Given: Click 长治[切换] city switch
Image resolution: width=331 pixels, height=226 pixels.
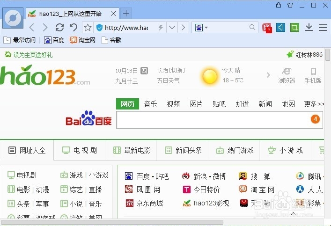Looking at the screenshot, I should point(171,70).
